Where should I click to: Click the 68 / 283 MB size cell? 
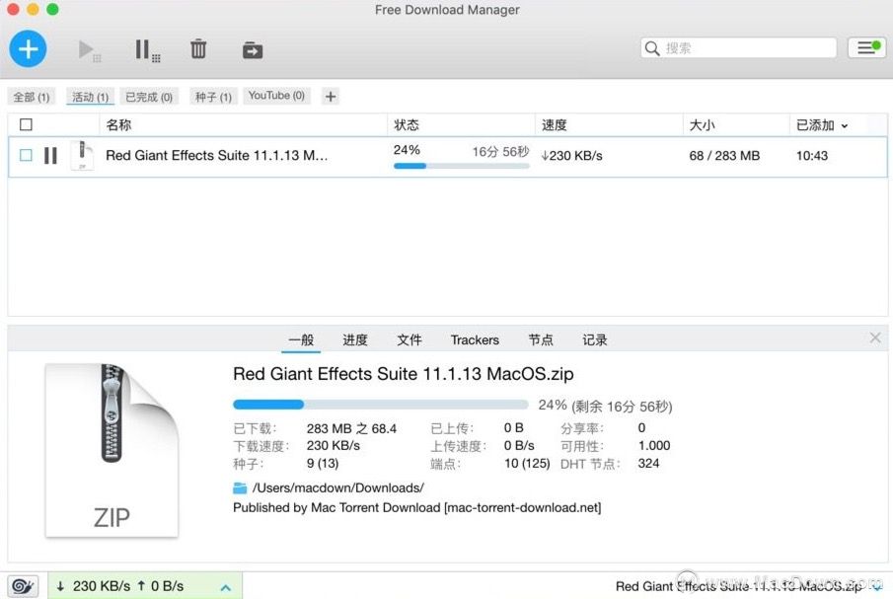724,156
